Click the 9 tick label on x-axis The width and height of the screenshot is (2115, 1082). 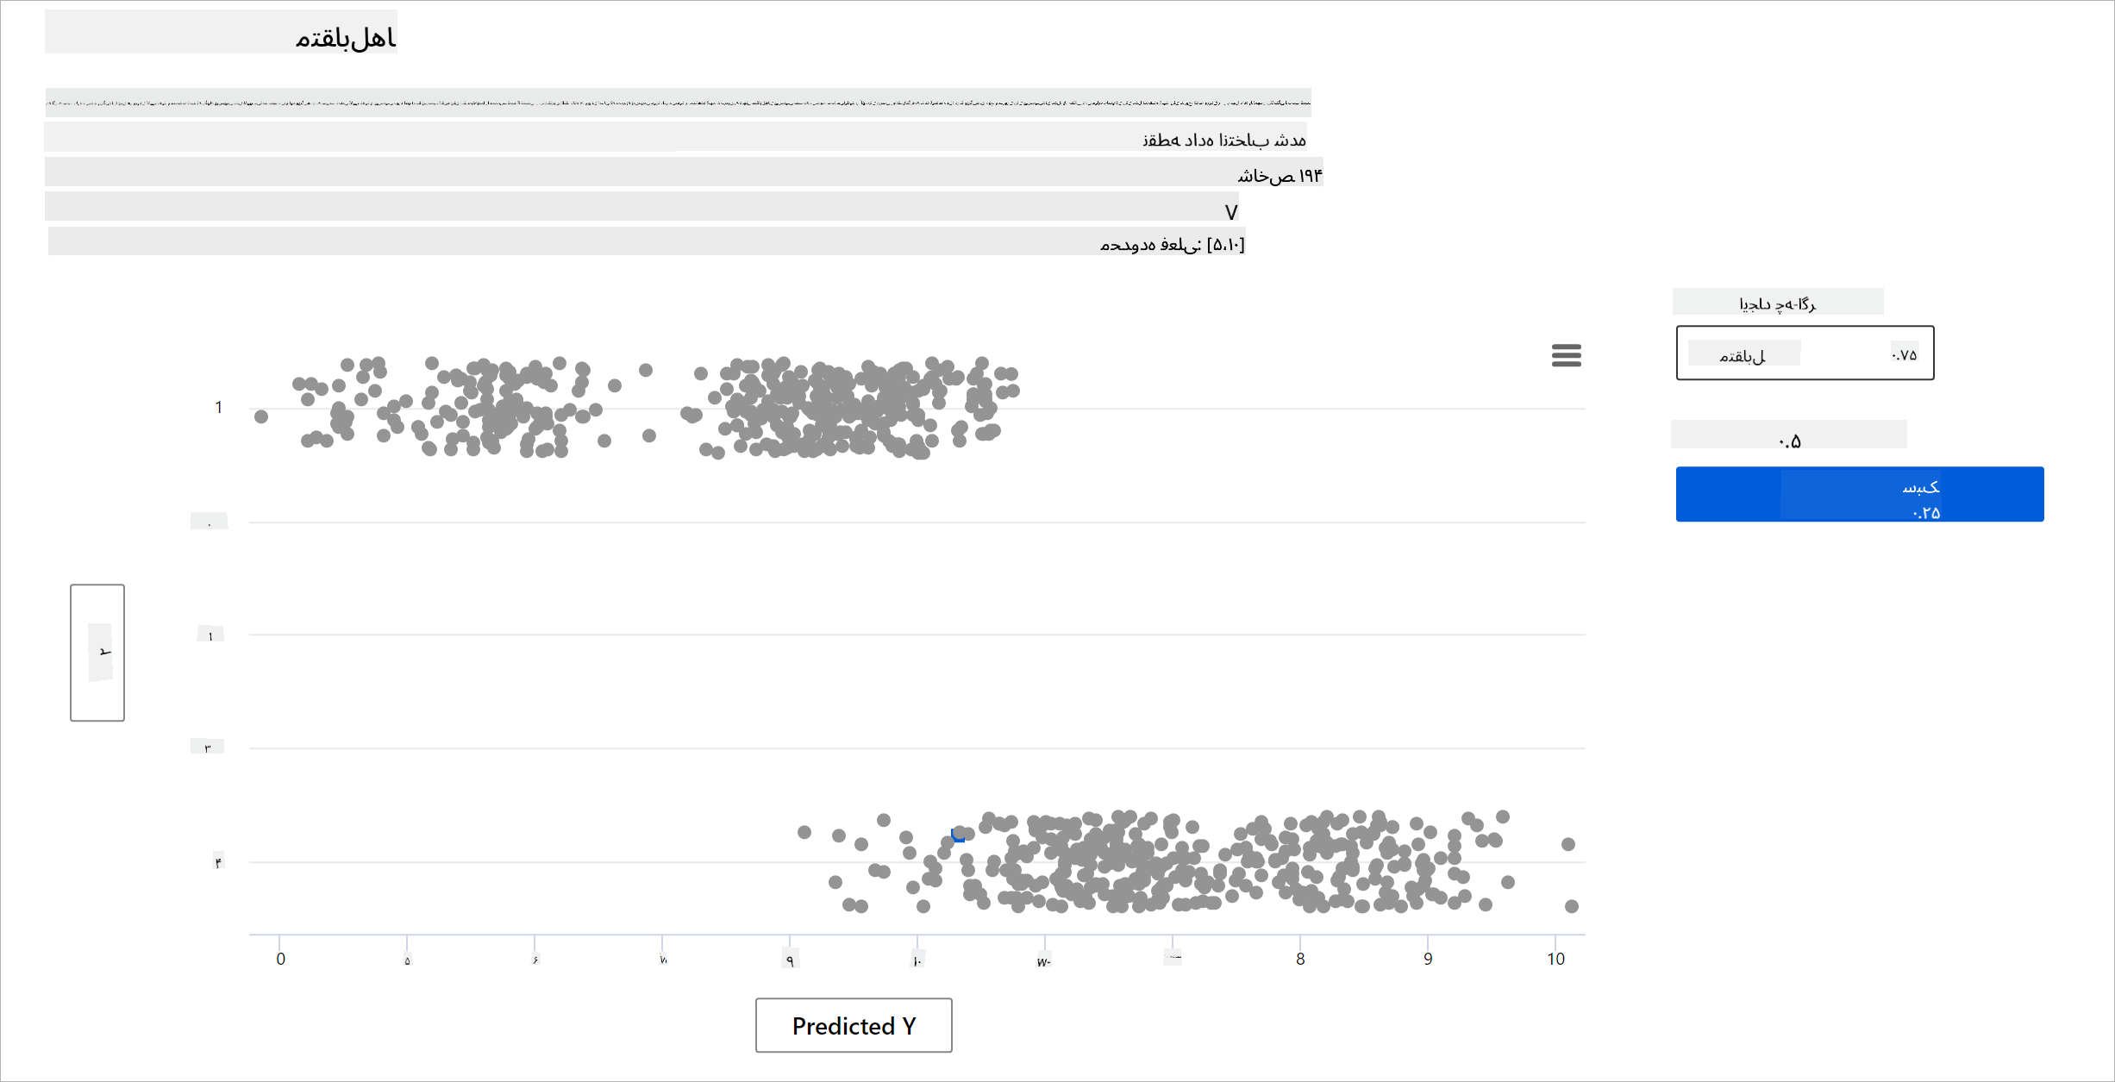[x=1428, y=959]
